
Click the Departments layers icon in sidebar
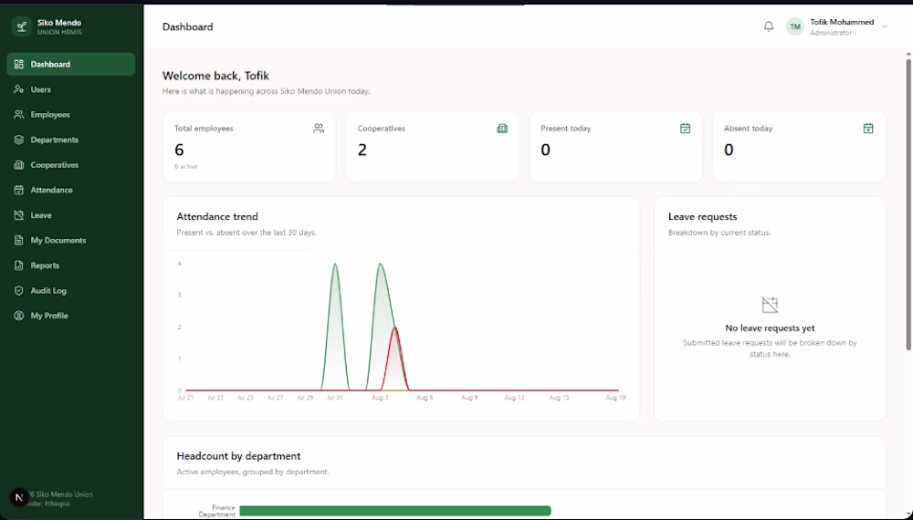click(x=18, y=140)
